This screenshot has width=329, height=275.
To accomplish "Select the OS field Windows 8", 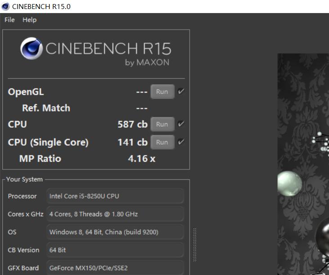I will (x=115, y=232).
